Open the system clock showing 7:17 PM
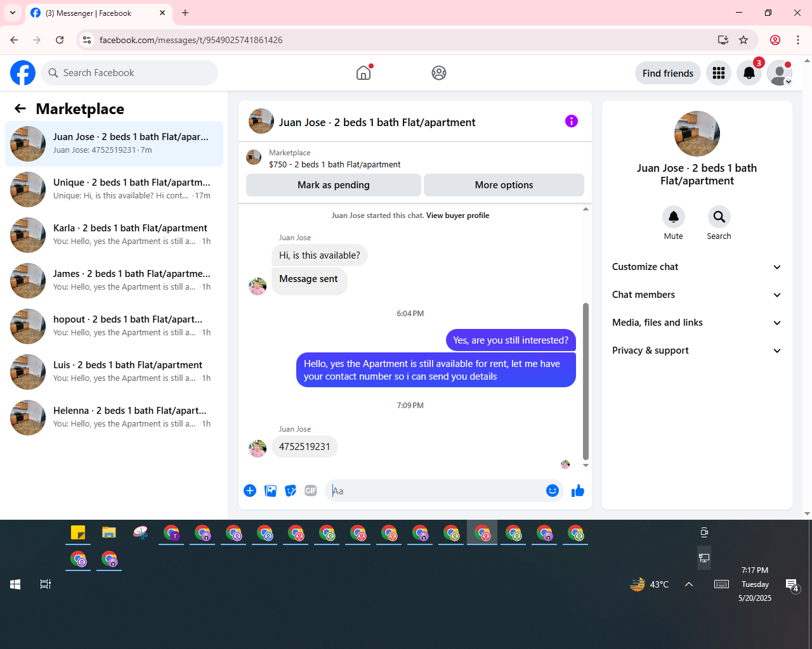 755,584
